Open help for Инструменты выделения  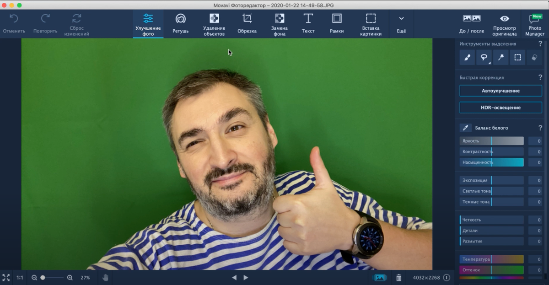(540, 44)
